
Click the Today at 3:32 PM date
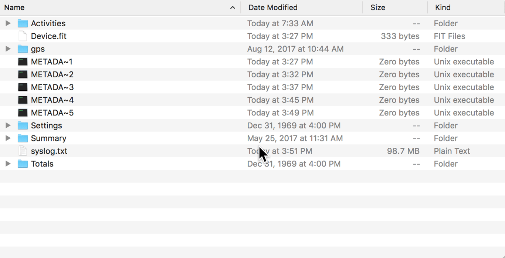(x=280, y=74)
